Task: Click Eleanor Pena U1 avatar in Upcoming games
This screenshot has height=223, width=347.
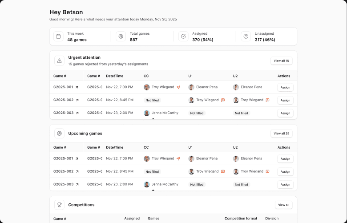Action: 191,159
